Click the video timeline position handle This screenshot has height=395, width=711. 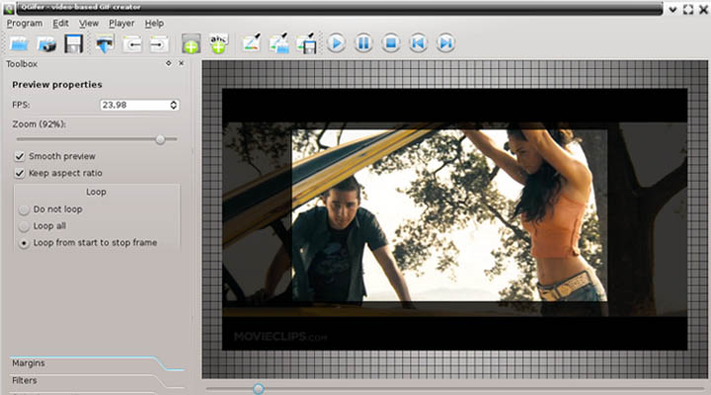259,389
